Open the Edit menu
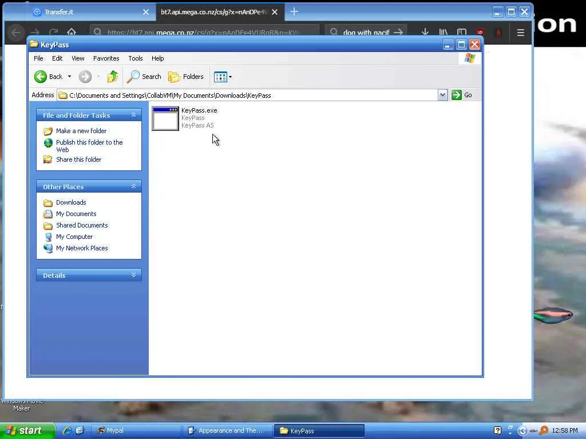 [x=57, y=58]
